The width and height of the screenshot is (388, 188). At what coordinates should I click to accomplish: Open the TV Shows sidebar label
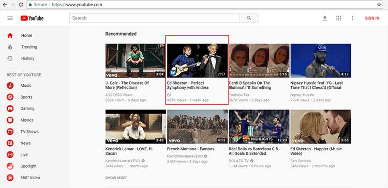point(29,131)
